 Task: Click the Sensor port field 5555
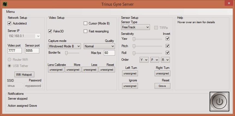click(x=32, y=51)
